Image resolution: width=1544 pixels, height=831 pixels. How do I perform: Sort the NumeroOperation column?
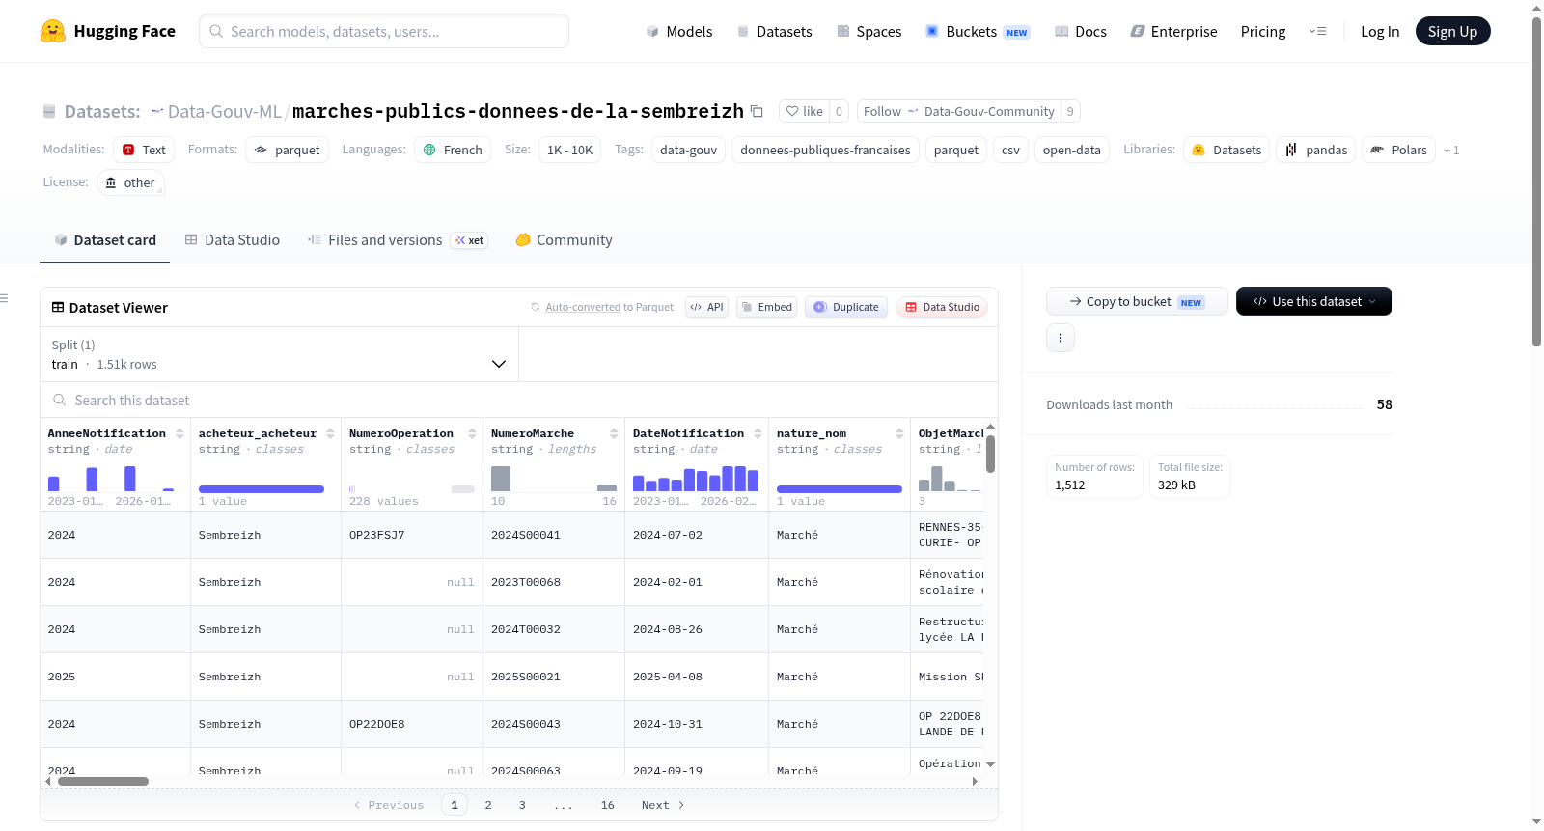point(472,433)
